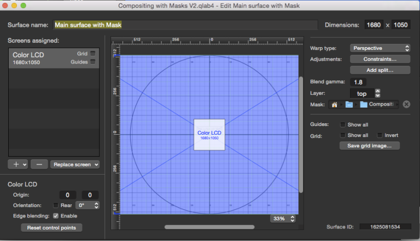The image size is (420, 241).
Task: Click the home icon in Mask path
Action: pyautogui.click(x=334, y=105)
